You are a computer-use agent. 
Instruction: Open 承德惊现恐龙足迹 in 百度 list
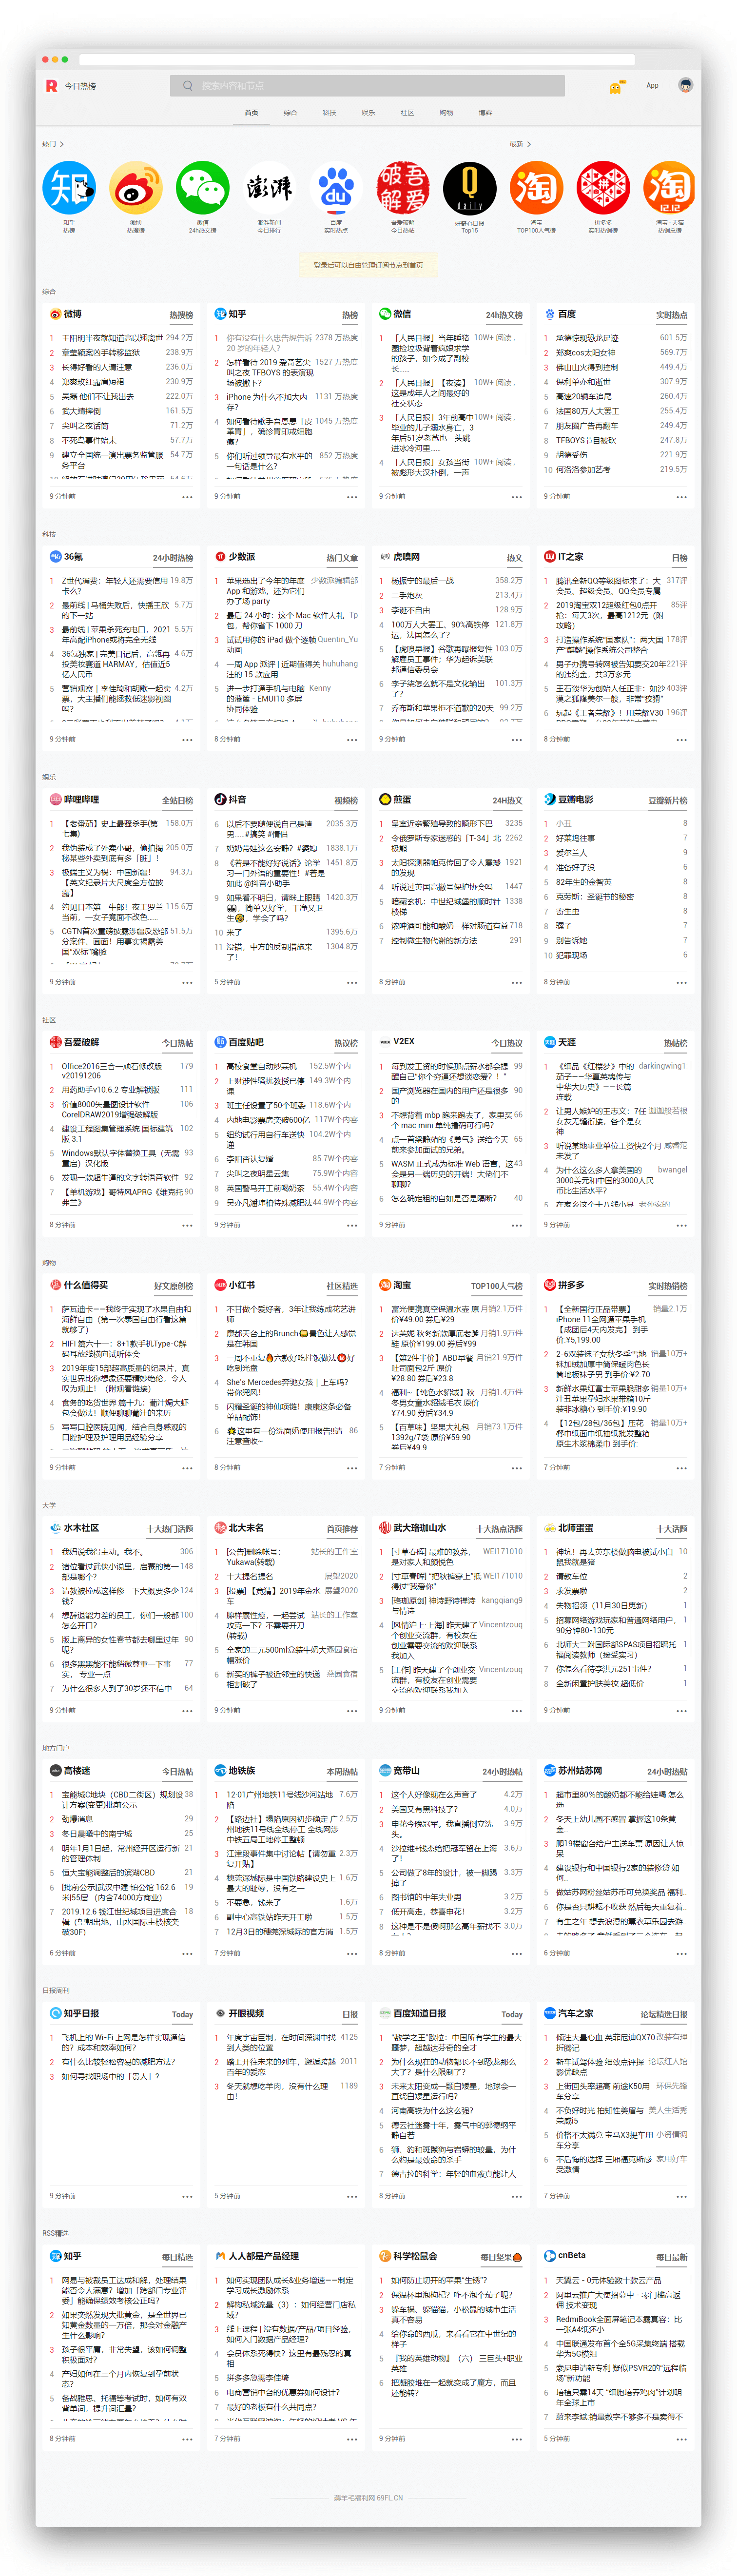(x=587, y=338)
